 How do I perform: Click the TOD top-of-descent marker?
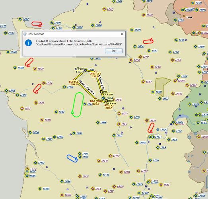pyautogui.click(x=106, y=101)
